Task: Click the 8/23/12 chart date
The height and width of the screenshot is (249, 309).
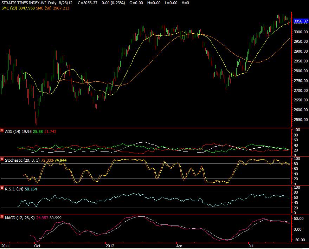Action: (x=65, y=3)
